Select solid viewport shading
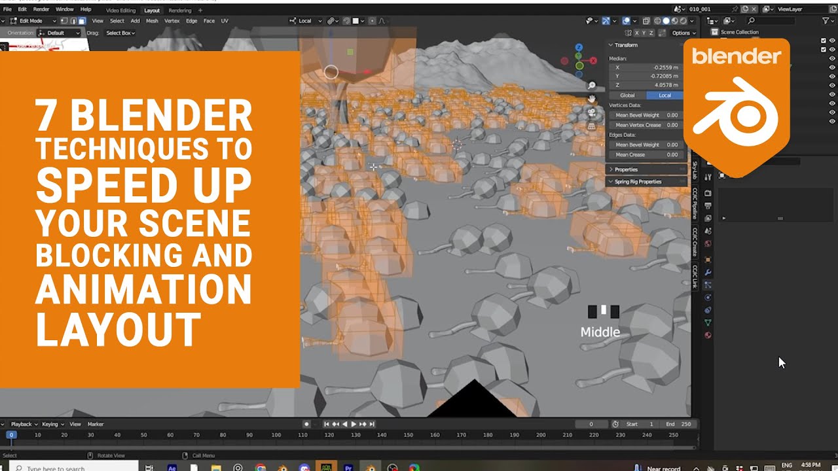 [666, 21]
